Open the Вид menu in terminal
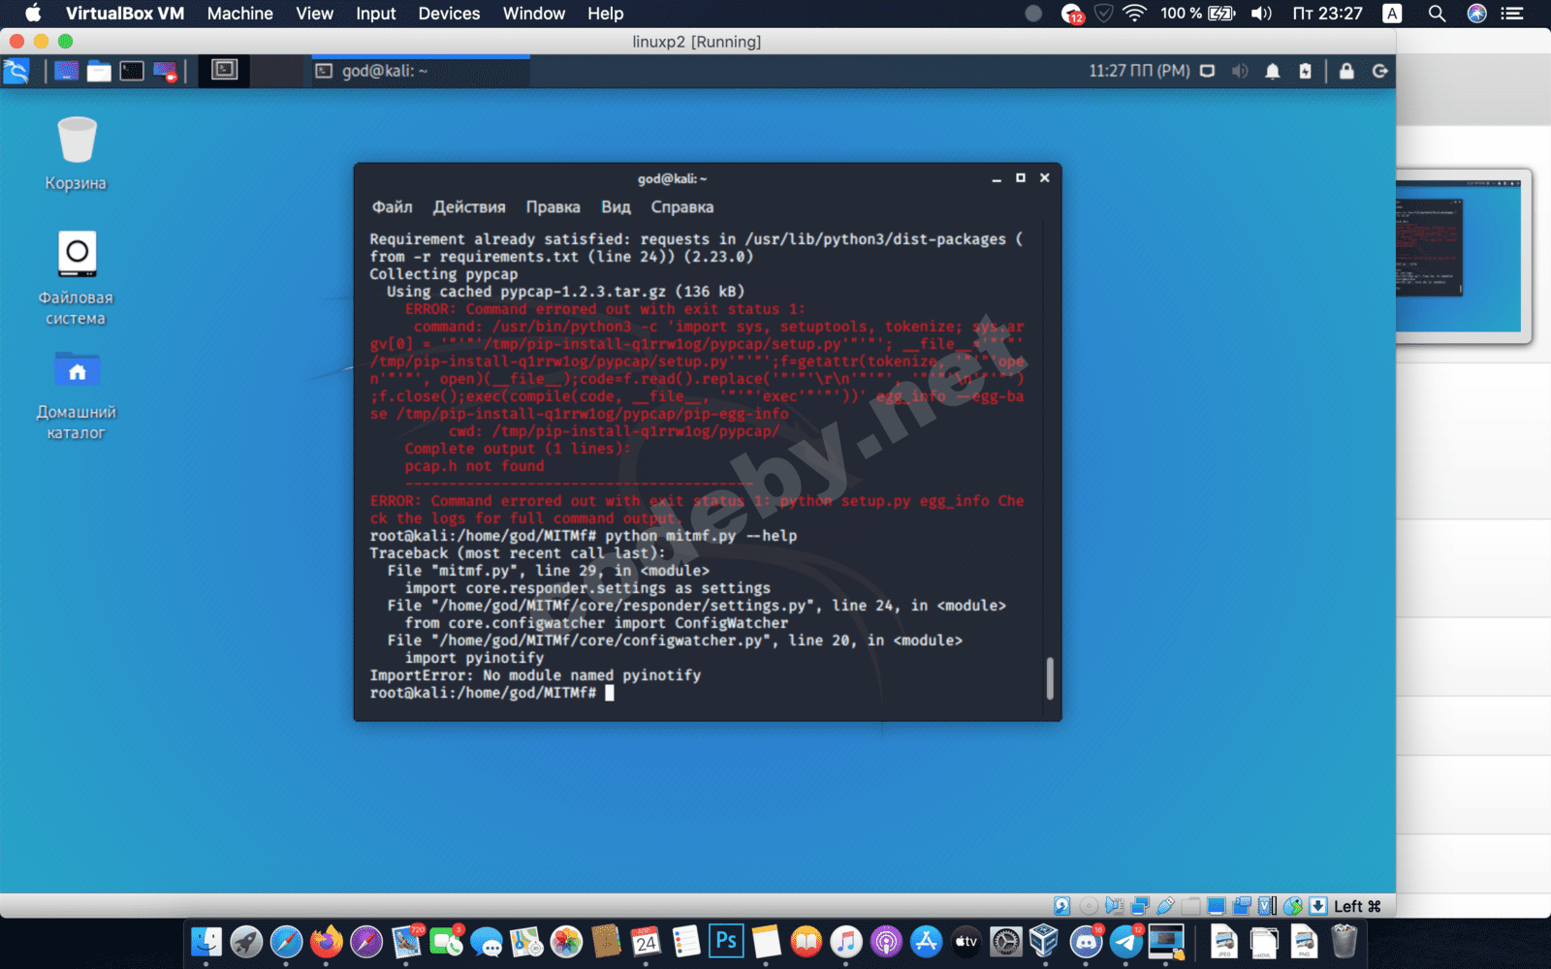The height and width of the screenshot is (969, 1551). point(616,207)
